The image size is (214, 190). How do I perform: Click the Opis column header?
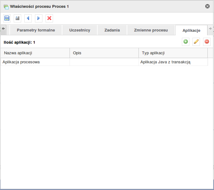point(104,53)
